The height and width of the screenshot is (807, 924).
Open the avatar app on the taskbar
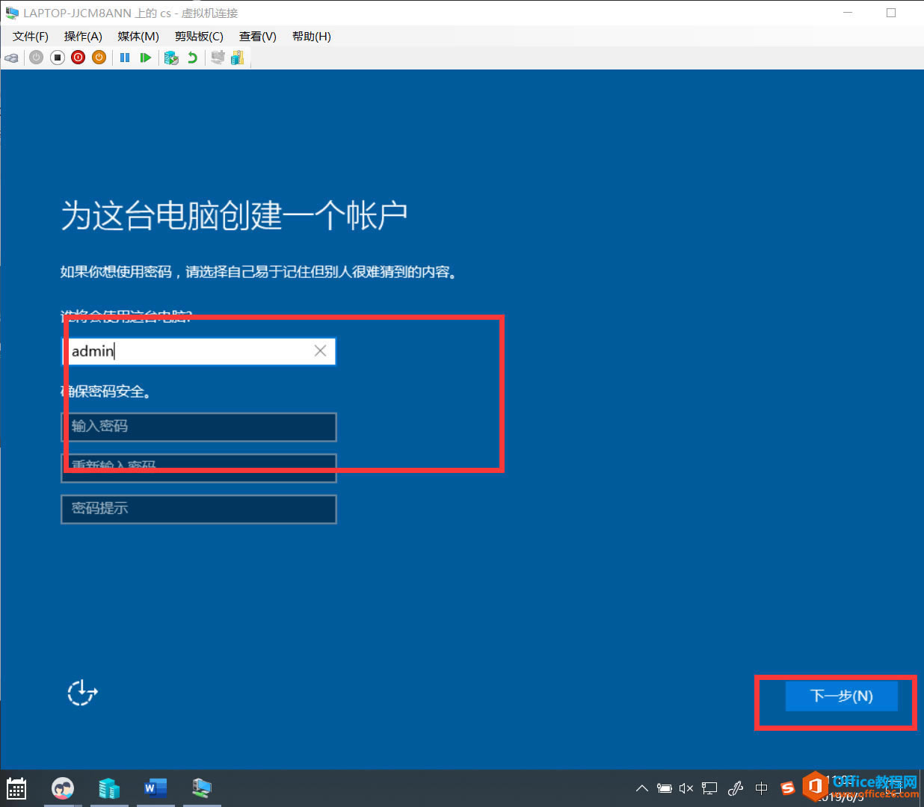tap(63, 788)
